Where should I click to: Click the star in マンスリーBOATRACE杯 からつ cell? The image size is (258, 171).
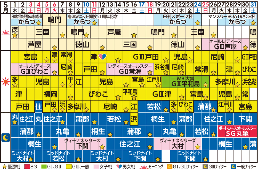click(x=253, y=23)
